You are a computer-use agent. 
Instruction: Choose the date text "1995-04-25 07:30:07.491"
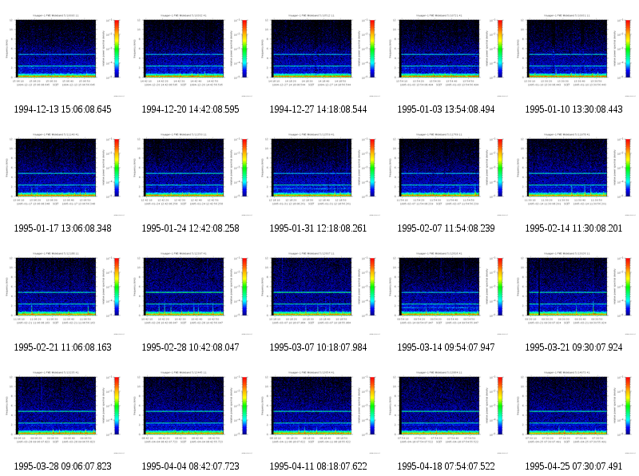tap(574, 466)
